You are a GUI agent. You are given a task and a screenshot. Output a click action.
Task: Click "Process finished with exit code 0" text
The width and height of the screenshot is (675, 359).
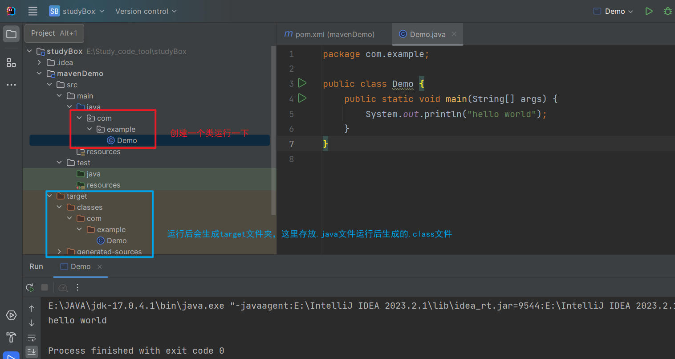coord(136,351)
